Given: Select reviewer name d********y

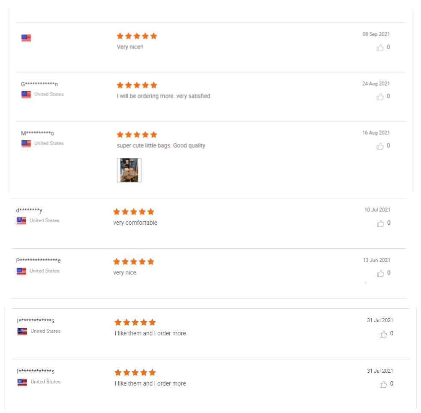Looking at the screenshot, I should tap(29, 210).
